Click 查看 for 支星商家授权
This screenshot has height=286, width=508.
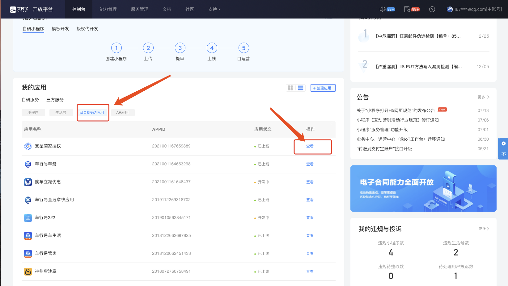(x=310, y=146)
